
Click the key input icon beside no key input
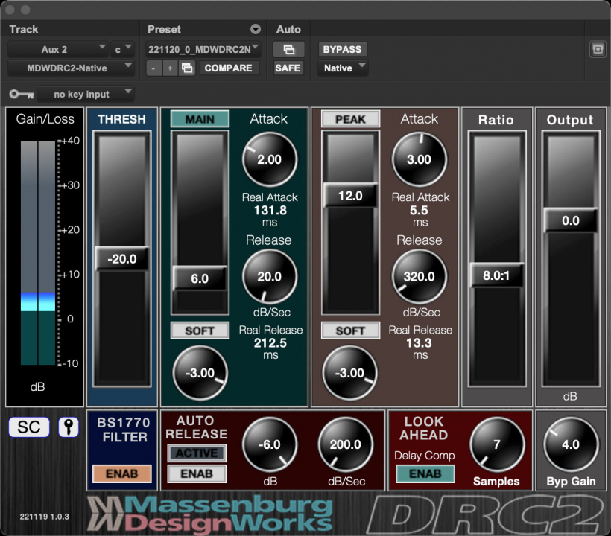coord(20,95)
